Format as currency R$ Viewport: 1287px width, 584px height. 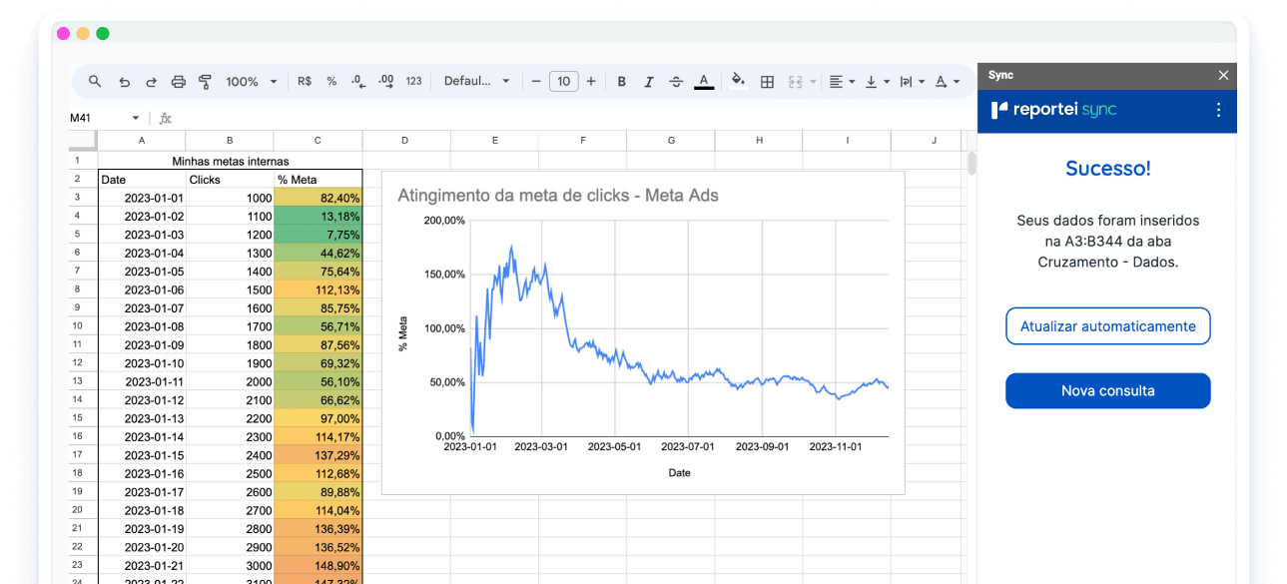(x=305, y=82)
